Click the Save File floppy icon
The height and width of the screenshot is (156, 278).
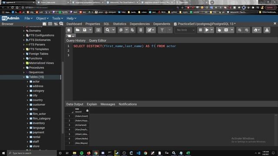[x=85, y=30]
